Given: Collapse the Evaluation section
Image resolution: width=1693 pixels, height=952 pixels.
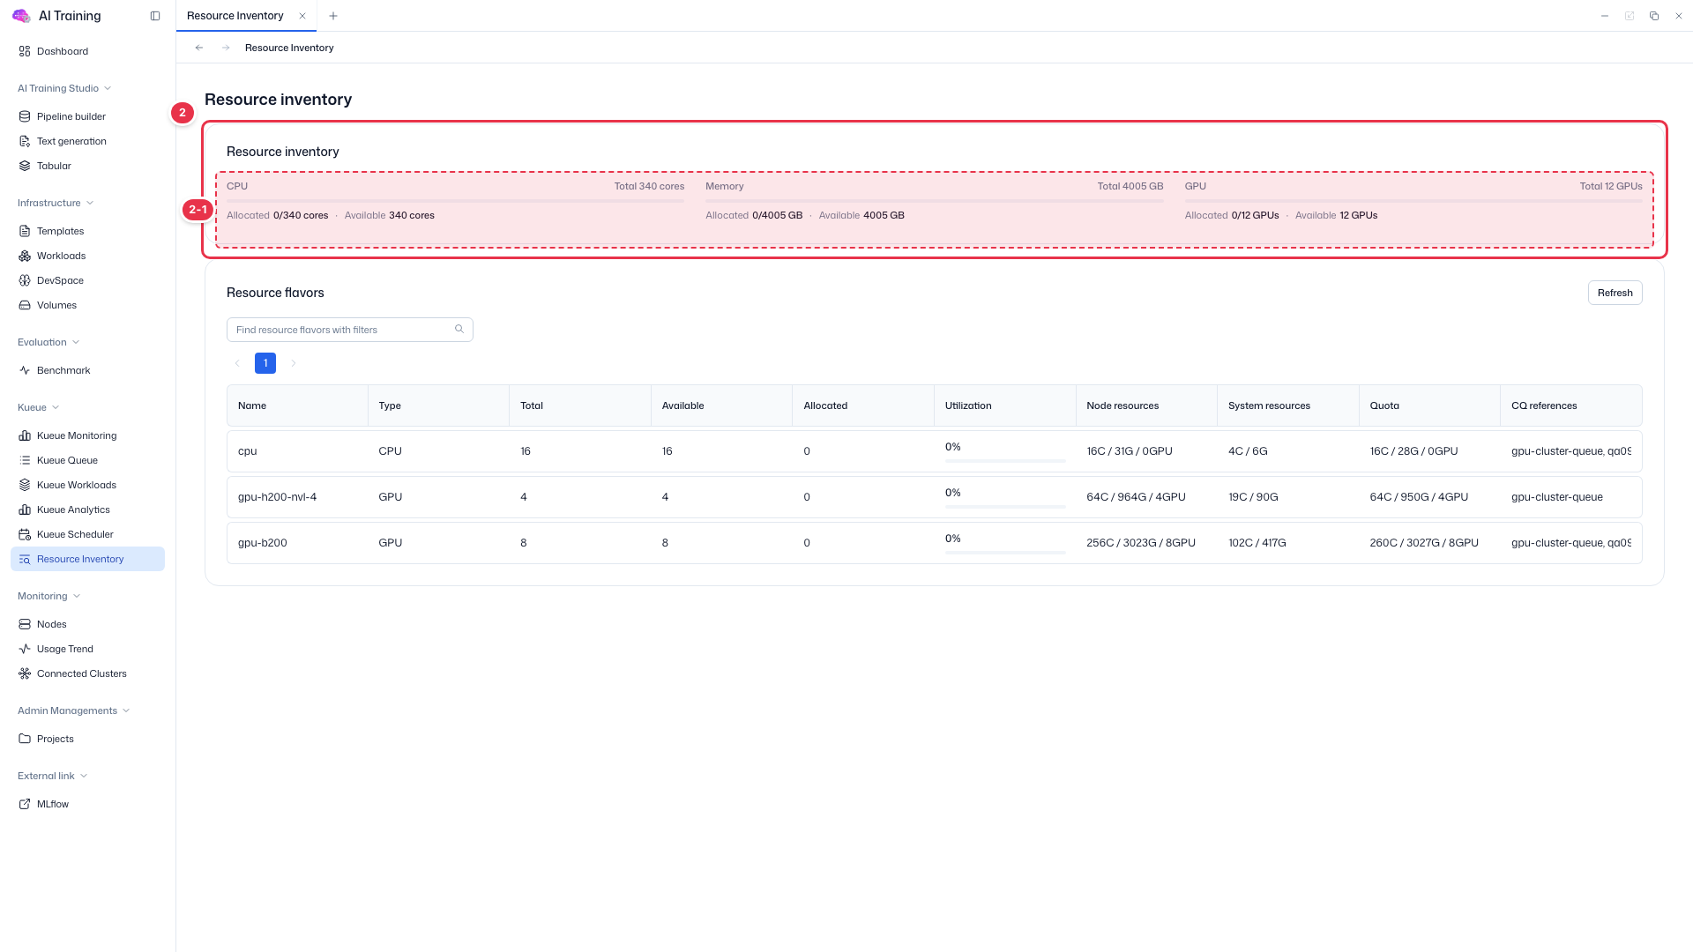Looking at the screenshot, I should coord(48,342).
